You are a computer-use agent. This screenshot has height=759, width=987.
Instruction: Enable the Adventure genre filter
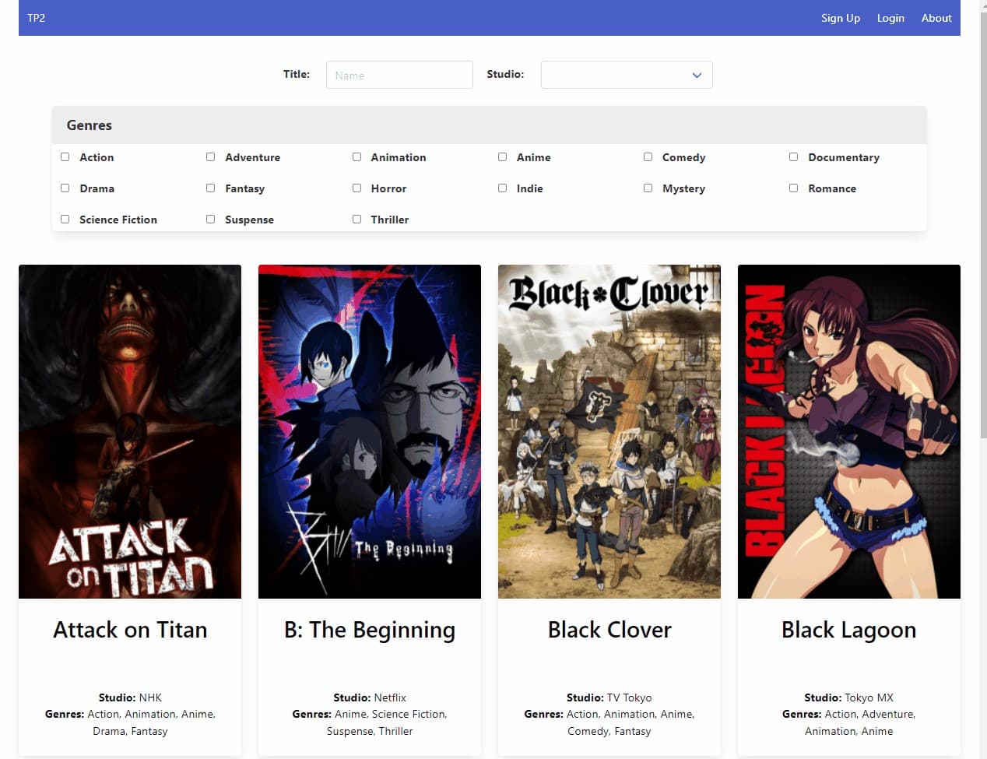(x=210, y=156)
